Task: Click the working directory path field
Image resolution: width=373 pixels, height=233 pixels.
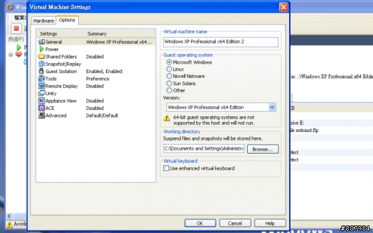Action: coord(204,148)
